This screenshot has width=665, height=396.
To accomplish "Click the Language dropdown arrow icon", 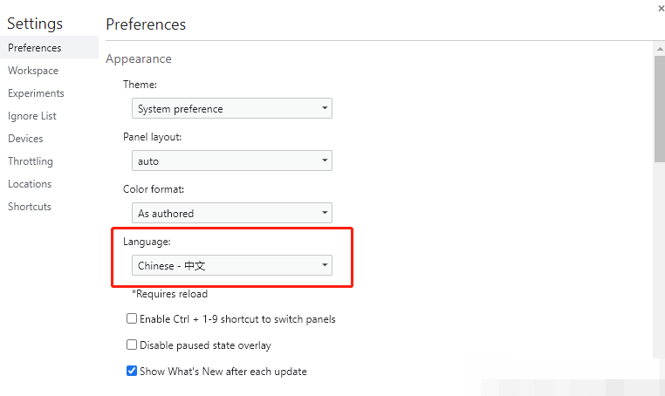I will (x=325, y=265).
